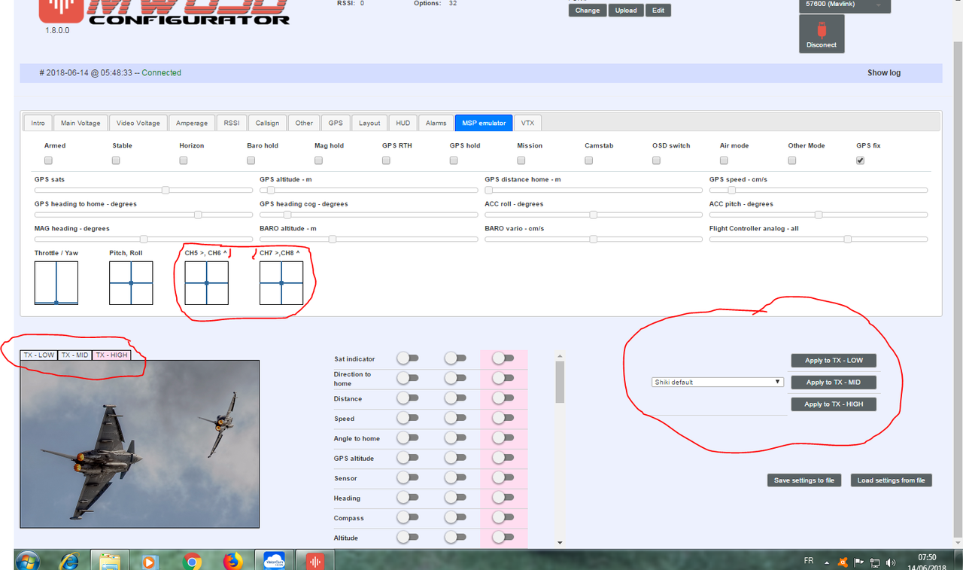Open the VisionCam cloud taskbar icon

pyautogui.click(x=274, y=561)
